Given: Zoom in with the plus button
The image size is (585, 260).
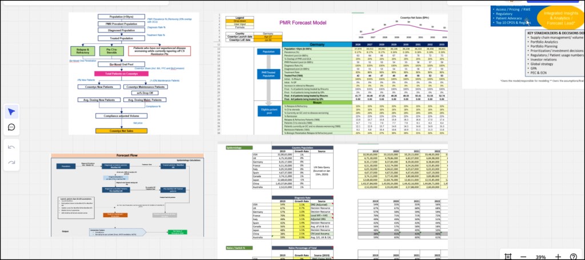Looking at the screenshot, I should point(558,257).
